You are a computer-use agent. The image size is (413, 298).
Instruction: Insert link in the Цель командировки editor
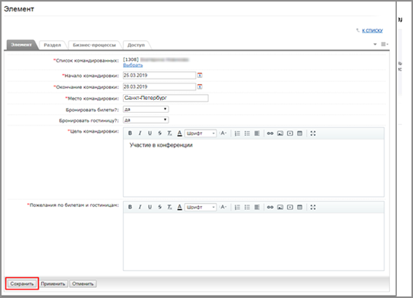tap(270, 134)
